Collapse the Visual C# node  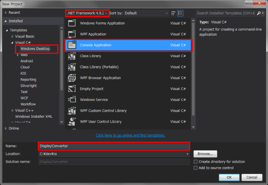[12, 43]
